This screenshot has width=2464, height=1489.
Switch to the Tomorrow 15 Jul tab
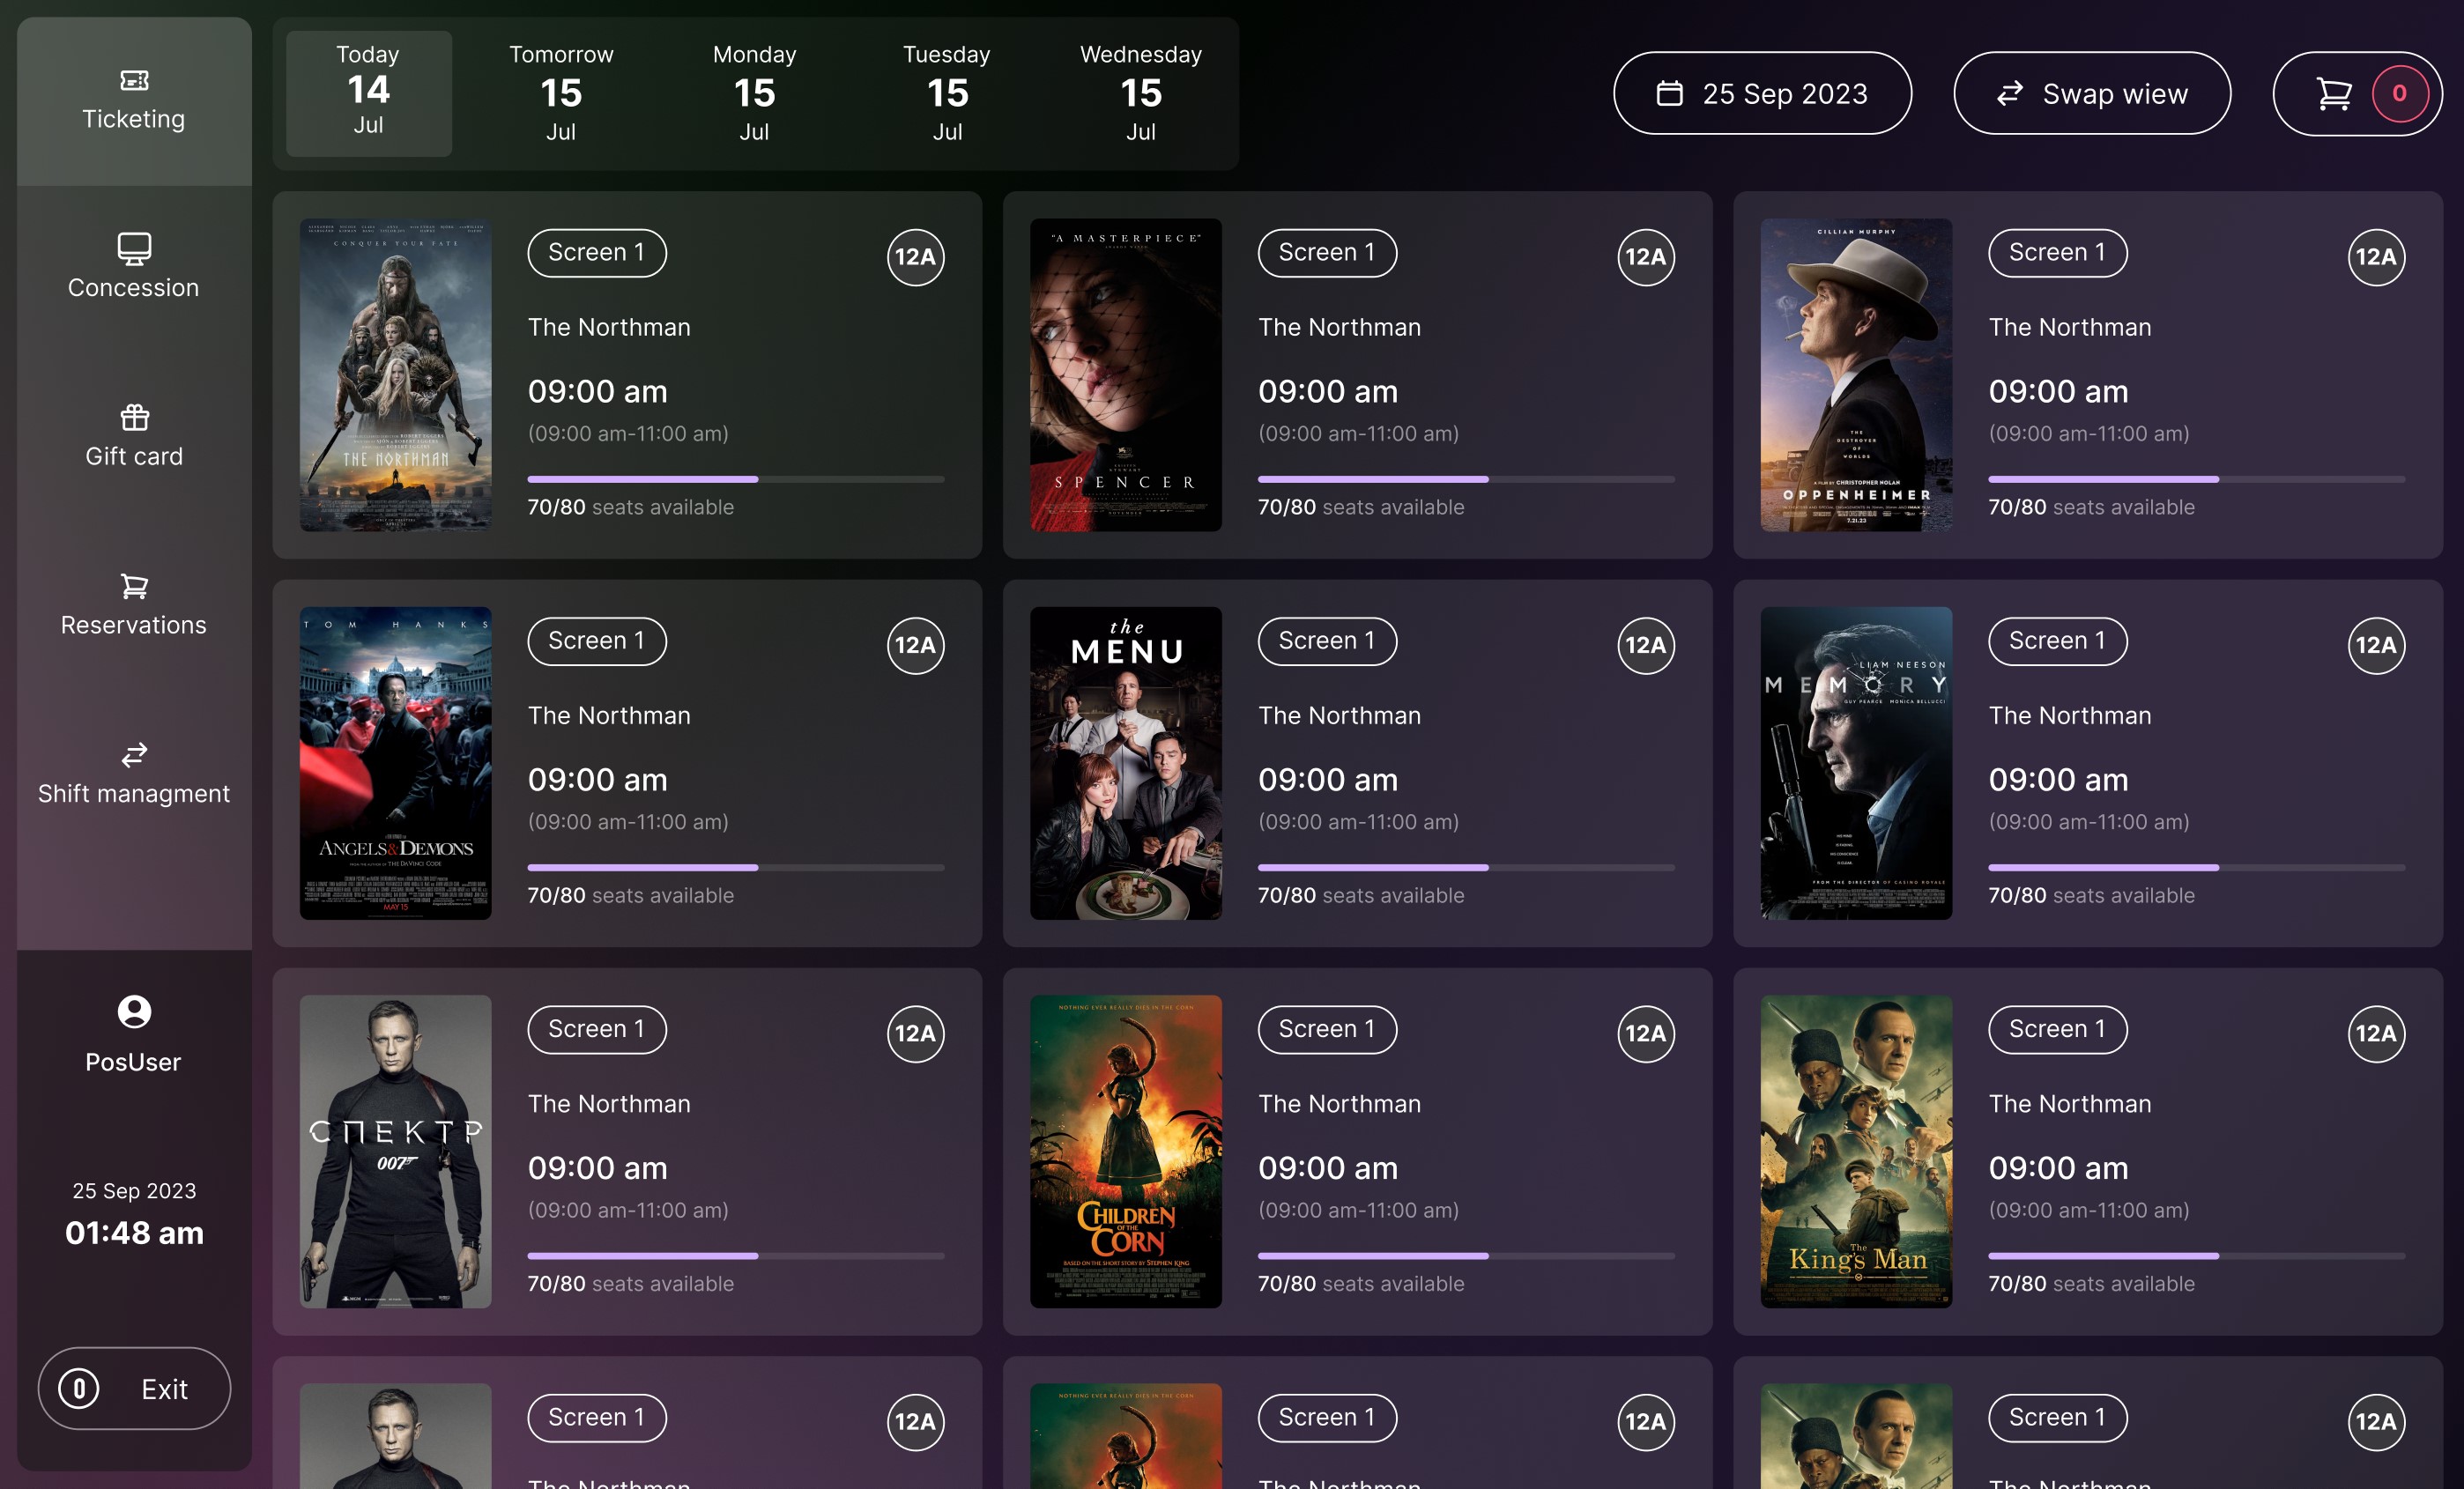coord(561,93)
